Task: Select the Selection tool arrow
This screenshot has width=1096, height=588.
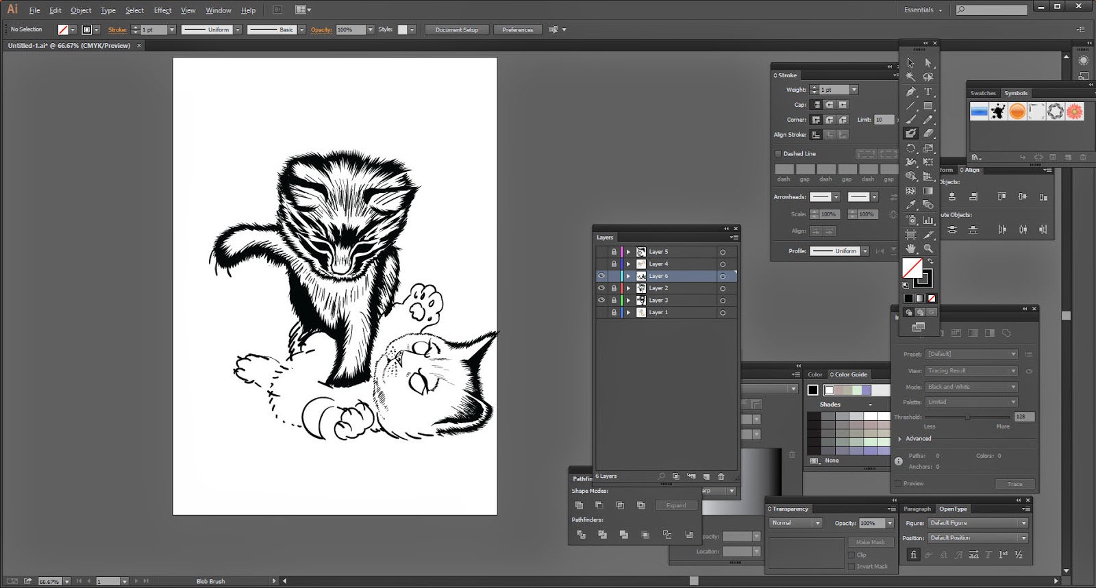Action: 910,62
